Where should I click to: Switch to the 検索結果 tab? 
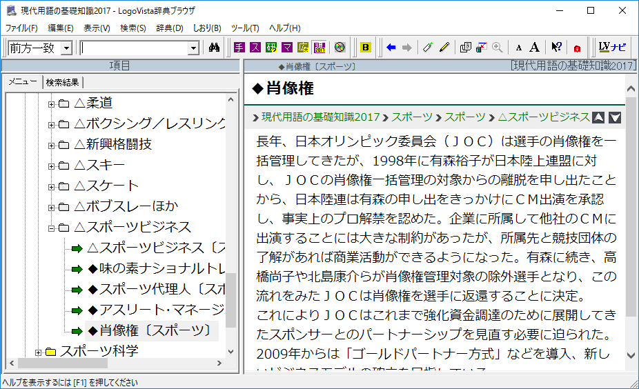coord(62,82)
